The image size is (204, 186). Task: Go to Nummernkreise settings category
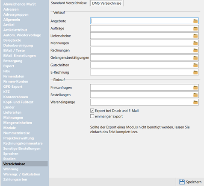coord(17,133)
